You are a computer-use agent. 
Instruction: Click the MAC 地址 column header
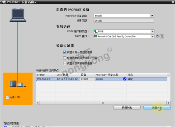coord(68,75)
